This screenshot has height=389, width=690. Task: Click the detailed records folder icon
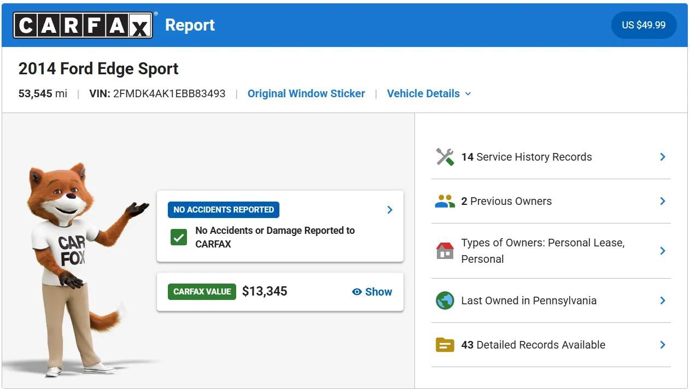click(445, 345)
